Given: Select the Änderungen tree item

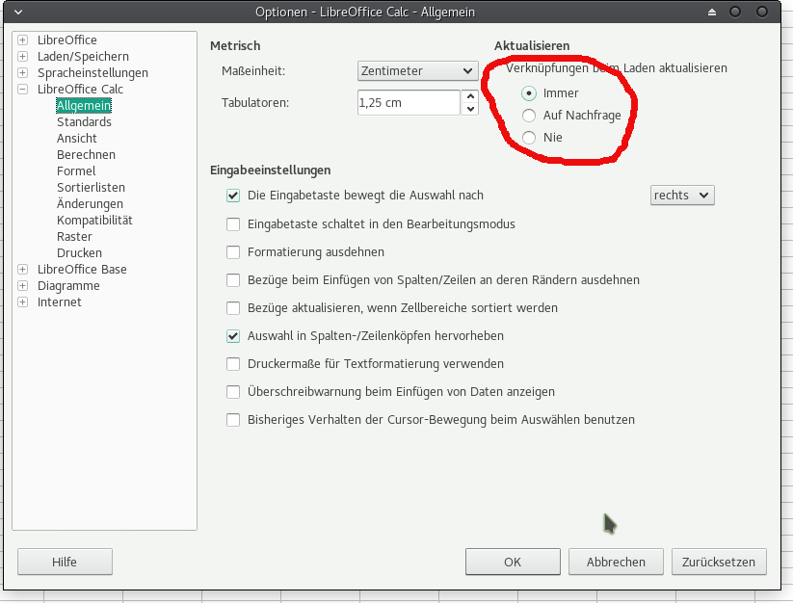Looking at the screenshot, I should [x=90, y=203].
